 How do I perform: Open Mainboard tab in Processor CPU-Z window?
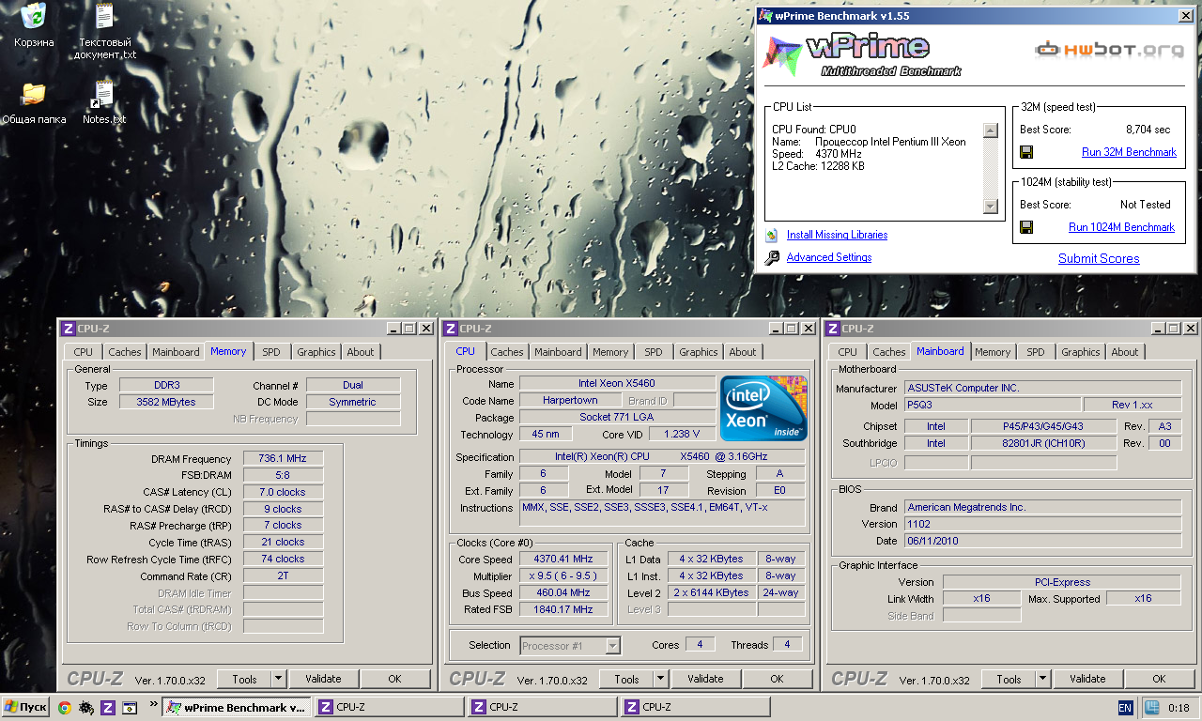[558, 352]
